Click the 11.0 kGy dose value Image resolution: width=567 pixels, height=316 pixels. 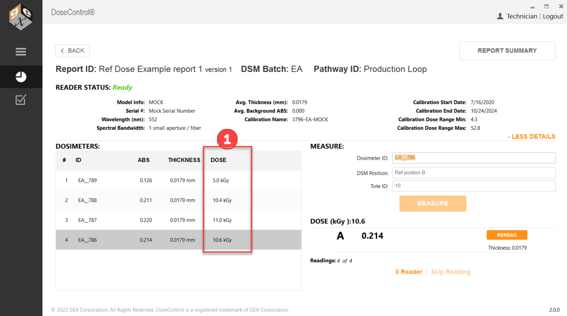(222, 220)
